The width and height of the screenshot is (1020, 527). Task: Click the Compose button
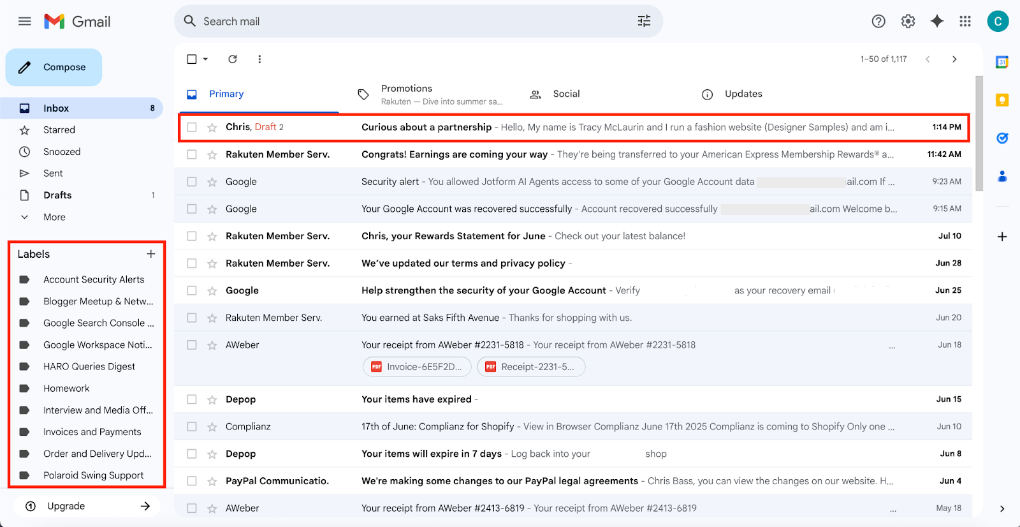(x=54, y=67)
